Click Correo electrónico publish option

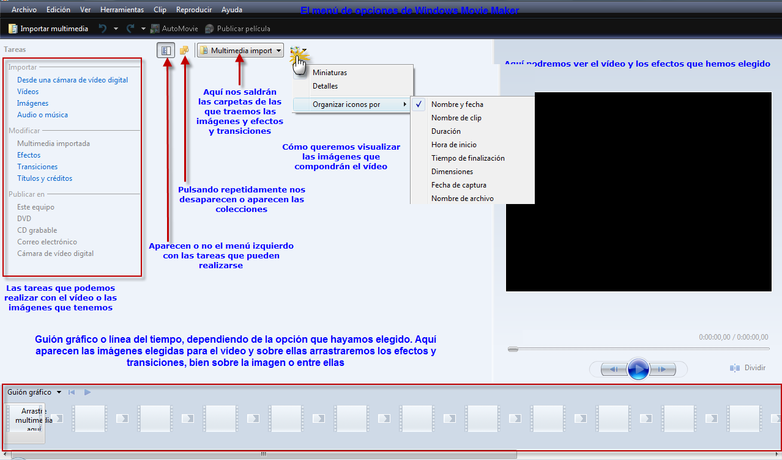click(x=47, y=242)
